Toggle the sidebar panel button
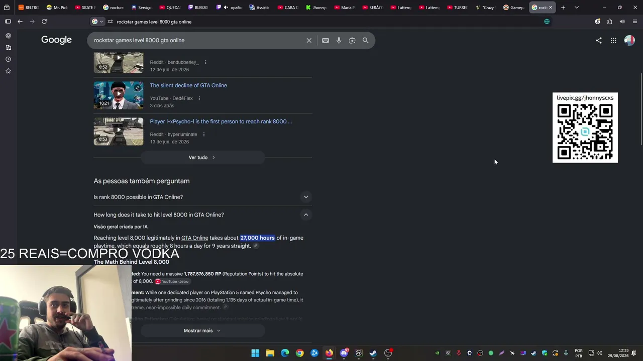 click(8, 22)
